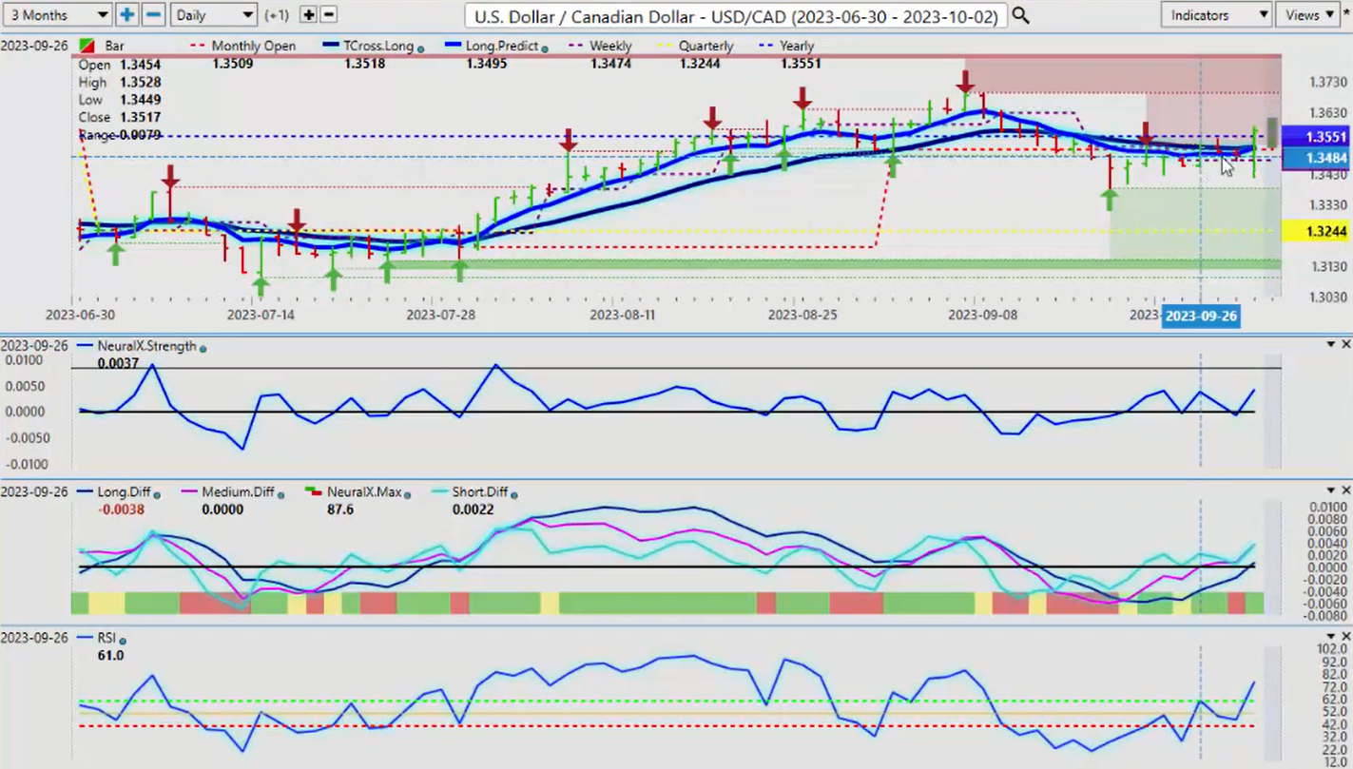Open the Daily interval dropdown
Viewport: 1353px width, 769px height.
pos(214,14)
